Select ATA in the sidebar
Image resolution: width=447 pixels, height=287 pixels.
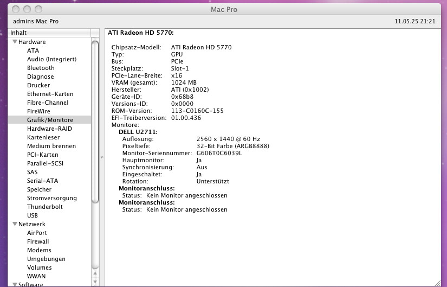coord(33,50)
